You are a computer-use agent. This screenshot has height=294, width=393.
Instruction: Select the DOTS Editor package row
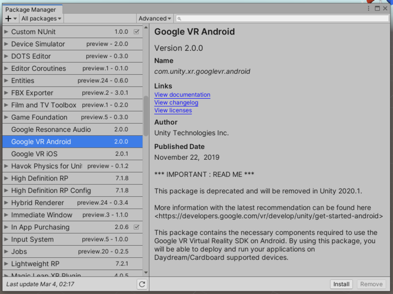72,56
